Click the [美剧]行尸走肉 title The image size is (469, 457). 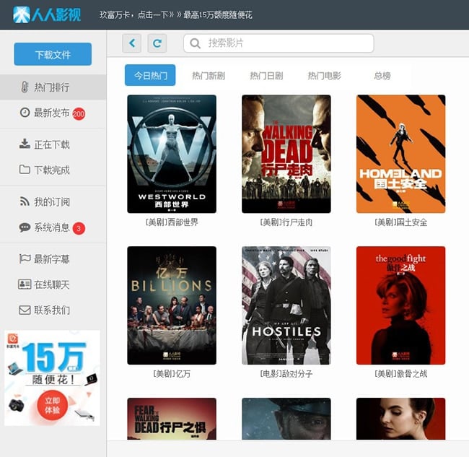click(x=286, y=222)
